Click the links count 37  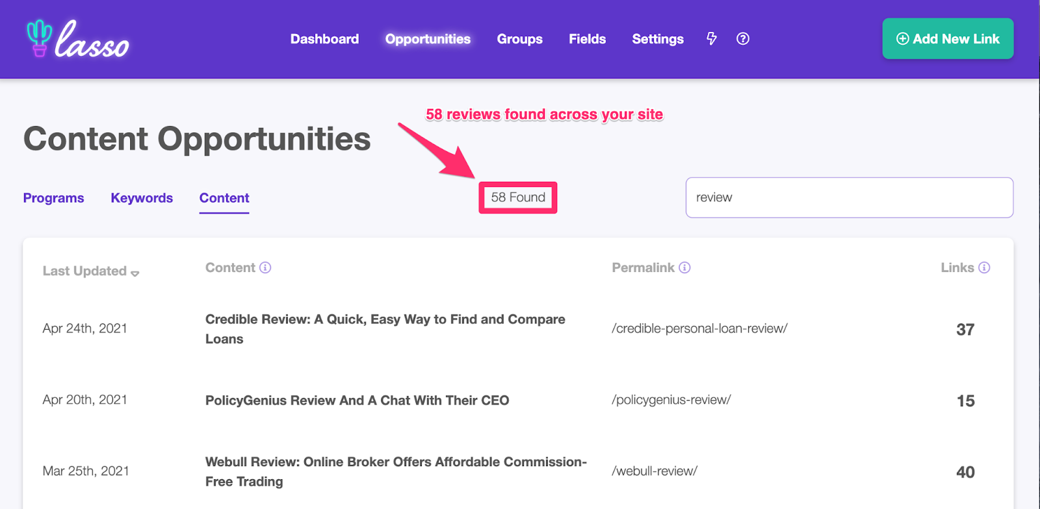(965, 330)
